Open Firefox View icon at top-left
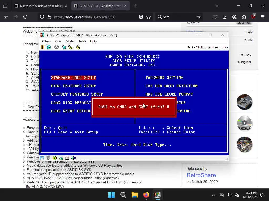The height and width of the screenshot is (201, 269). point(5,6)
